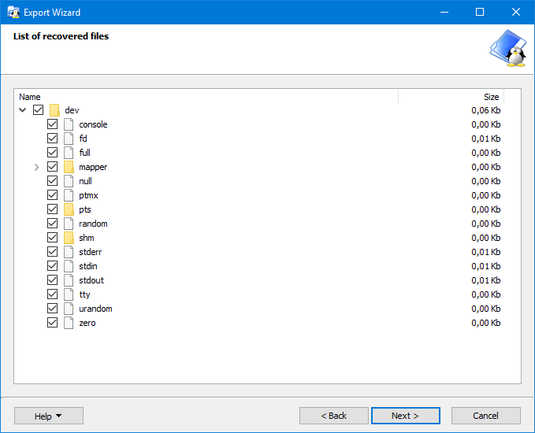The image size is (535, 433).
Task: Click the 0,06 Kb size of dev
Action: click(x=486, y=110)
